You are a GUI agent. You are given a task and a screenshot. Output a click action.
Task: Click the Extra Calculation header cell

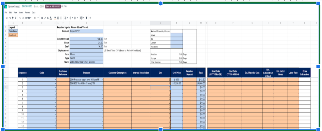pyautogui.click(x=305, y=72)
